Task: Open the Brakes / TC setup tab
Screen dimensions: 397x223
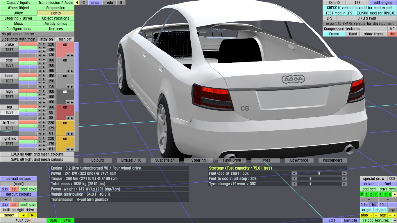Action: [131, 160]
